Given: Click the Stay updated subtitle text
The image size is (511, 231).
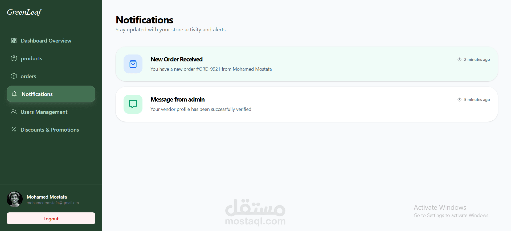Looking at the screenshot, I should (x=171, y=30).
